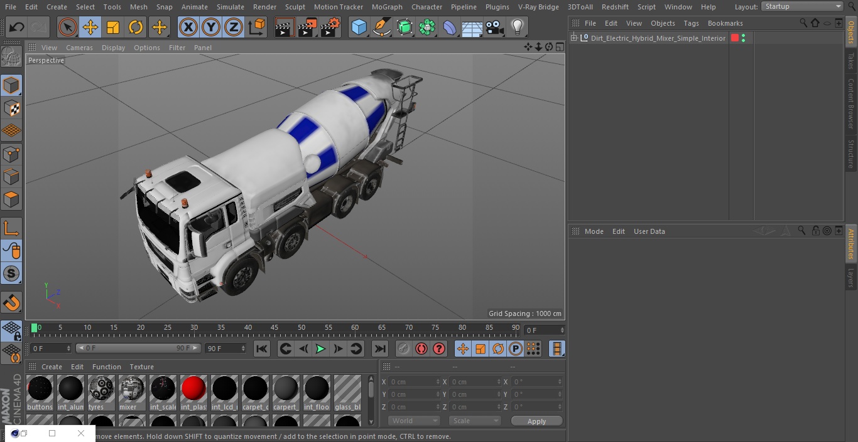Play the animation forward
This screenshot has height=442, width=858.
coord(320,349)
